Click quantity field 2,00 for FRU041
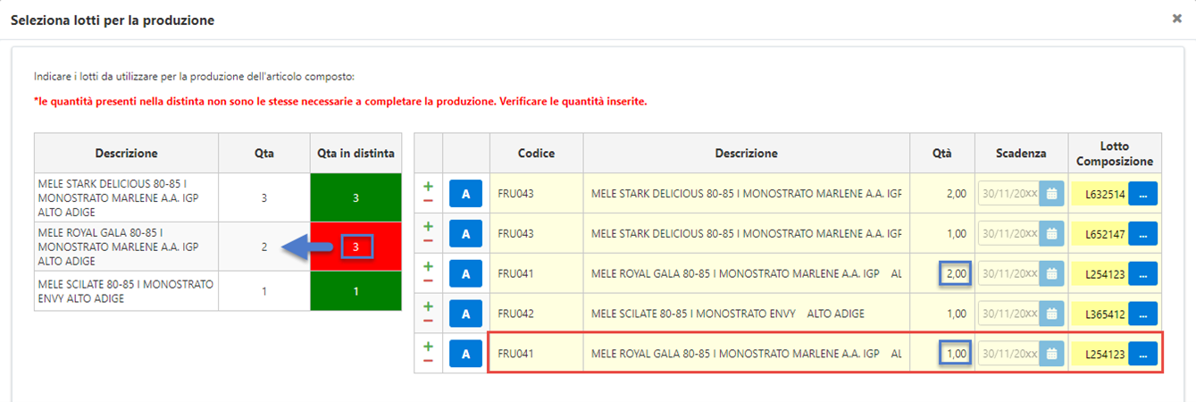 pos(954,273)
